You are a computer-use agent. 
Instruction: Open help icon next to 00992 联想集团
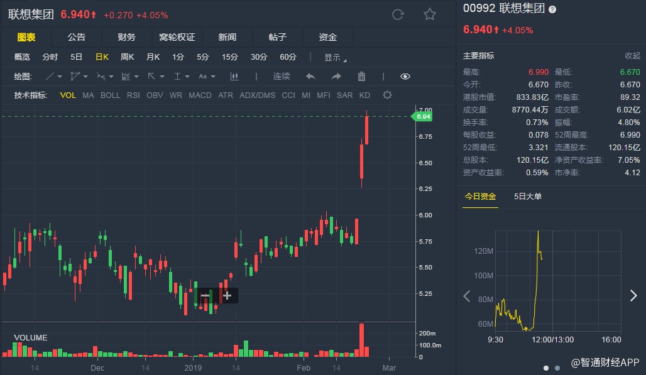[552, 9]
